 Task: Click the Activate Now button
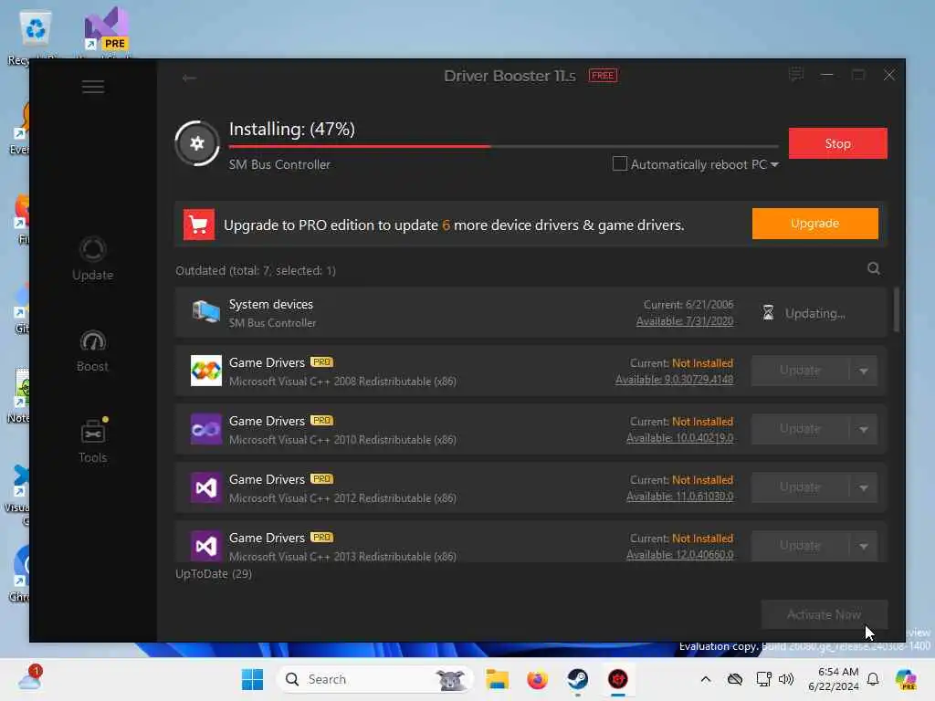(x=824, y=614)
